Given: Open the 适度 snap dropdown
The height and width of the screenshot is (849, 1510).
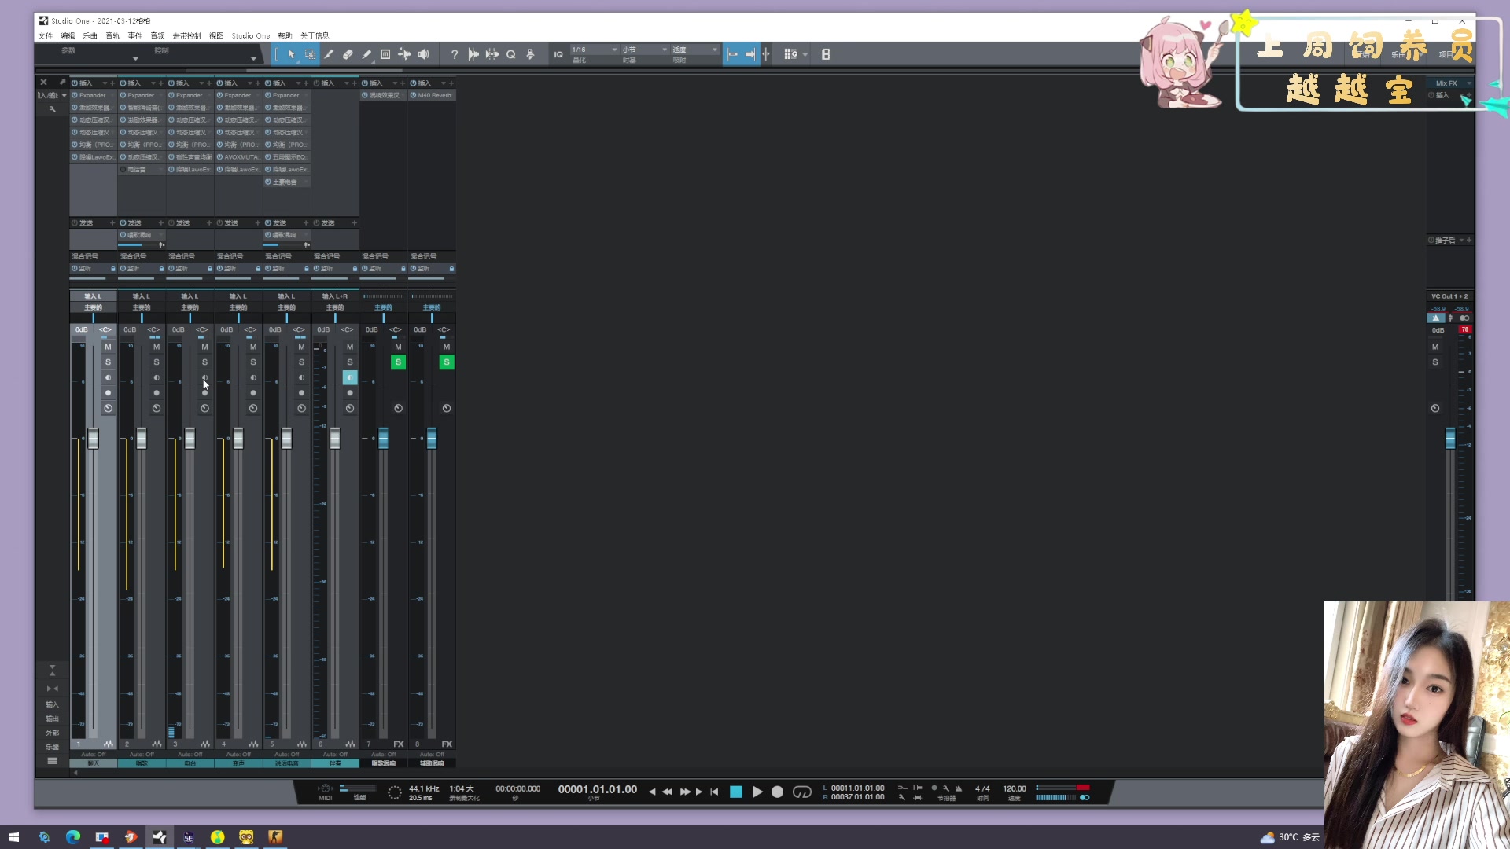Looking at the screenshot, I should tap(695, 50).
